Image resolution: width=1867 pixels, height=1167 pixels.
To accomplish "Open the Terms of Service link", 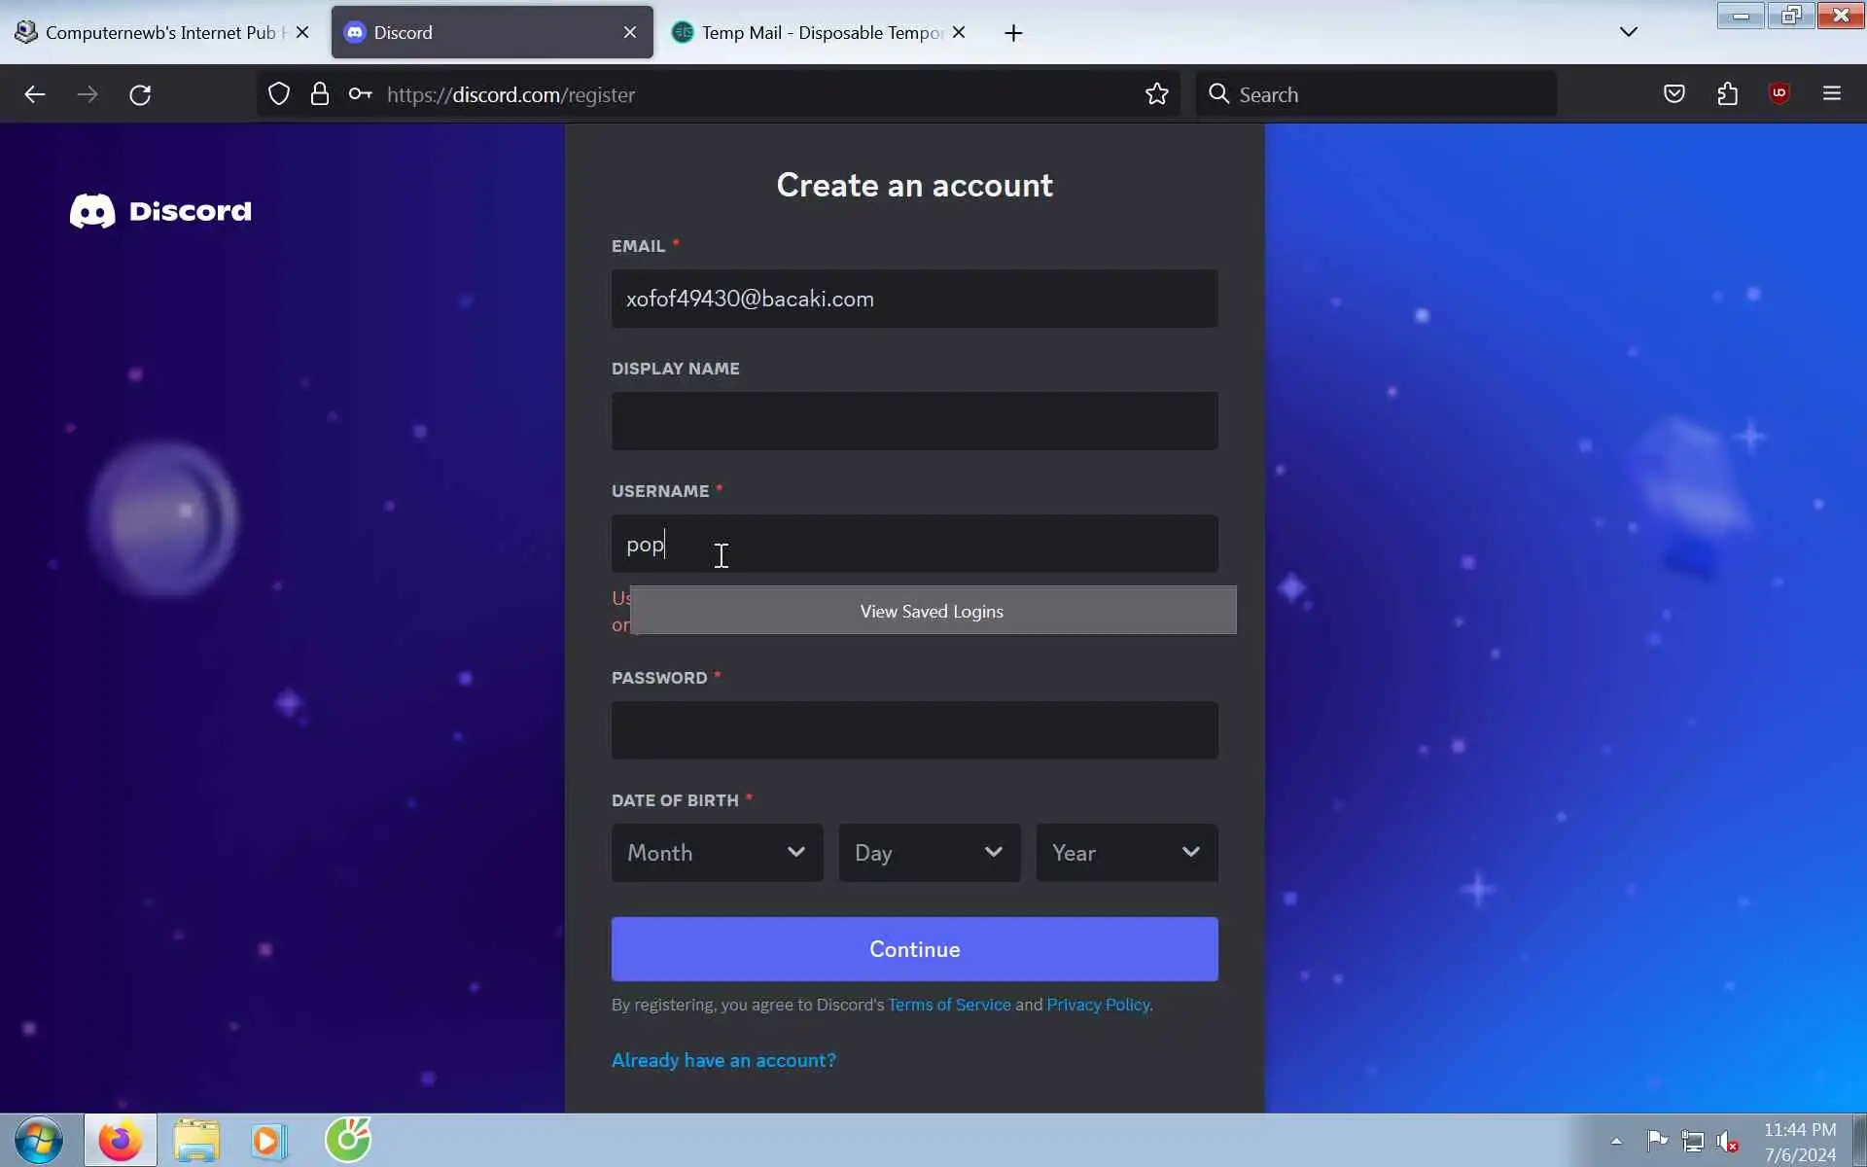I will 949,1005.
